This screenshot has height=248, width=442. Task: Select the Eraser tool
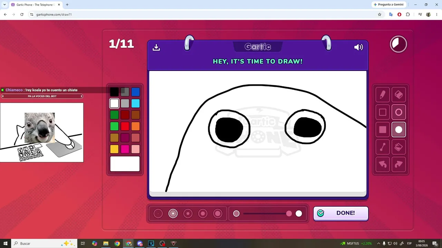398,94
